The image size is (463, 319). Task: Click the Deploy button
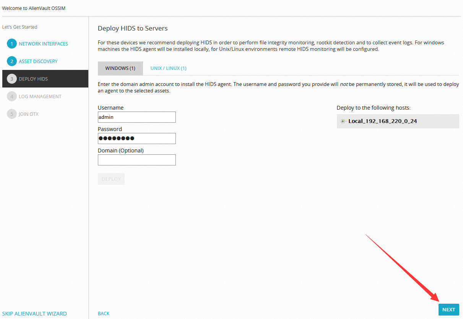pyautogui.click(x=111, y=179)
